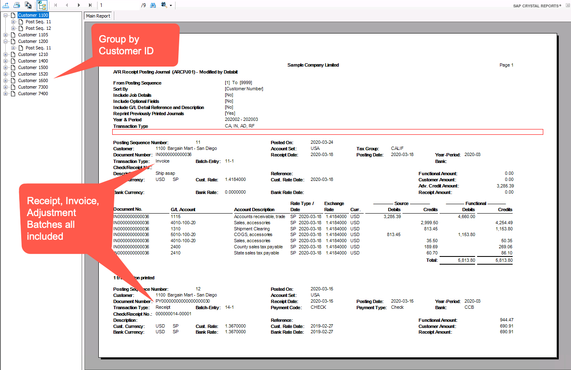
Task: Click the posting sequence number 12 value
Action: click(x=198, y=289)
